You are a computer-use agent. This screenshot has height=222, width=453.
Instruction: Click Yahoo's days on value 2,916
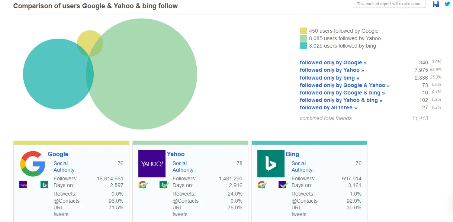pos(236,185)
